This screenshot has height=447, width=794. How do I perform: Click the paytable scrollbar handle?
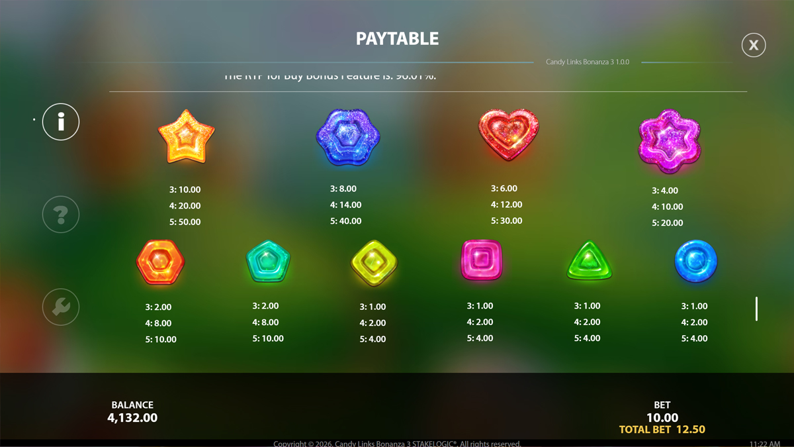point(756,309)
